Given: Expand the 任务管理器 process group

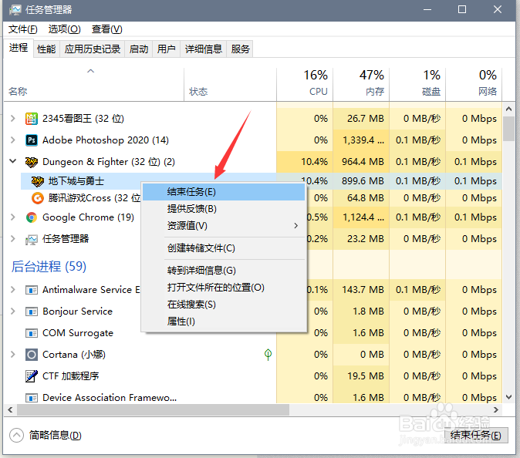Looking at the screenshot, I should click(13, 238).
